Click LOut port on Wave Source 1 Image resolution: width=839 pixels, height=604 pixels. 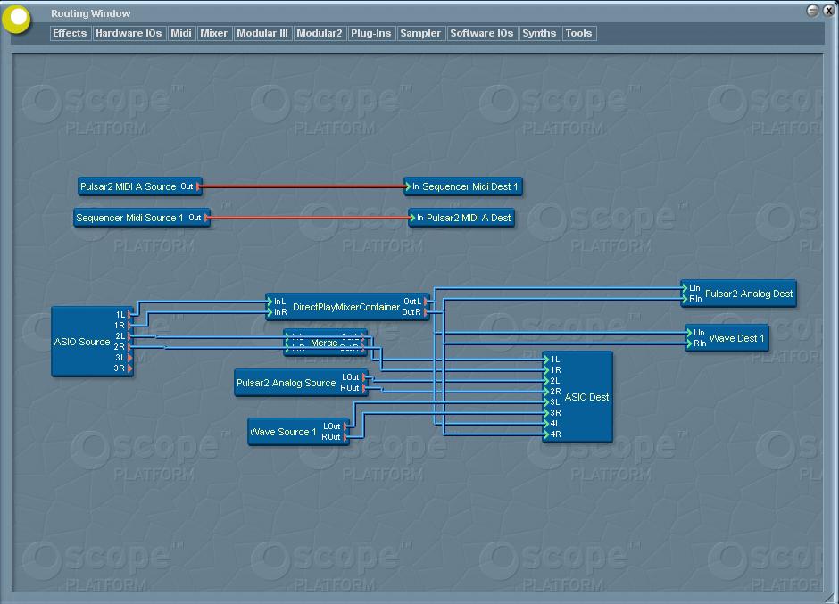click(345, 426)
